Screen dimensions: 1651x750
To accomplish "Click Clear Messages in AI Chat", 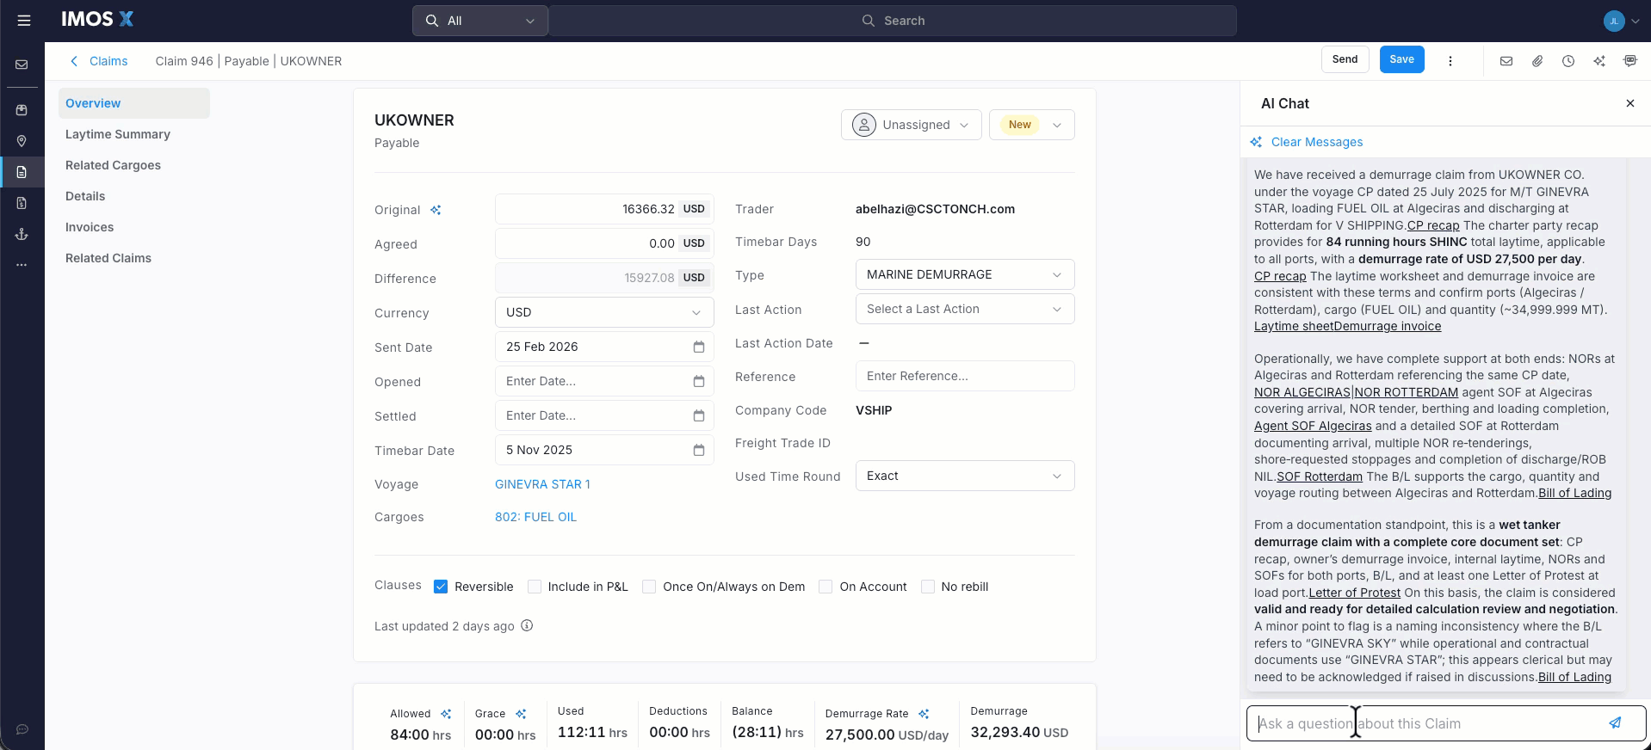I will [x=1316, y=142].
